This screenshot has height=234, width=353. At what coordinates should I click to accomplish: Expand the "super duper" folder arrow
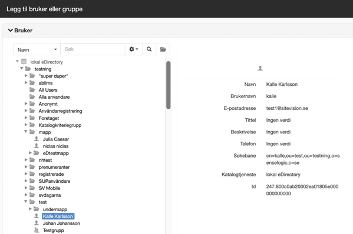(26, 76)
